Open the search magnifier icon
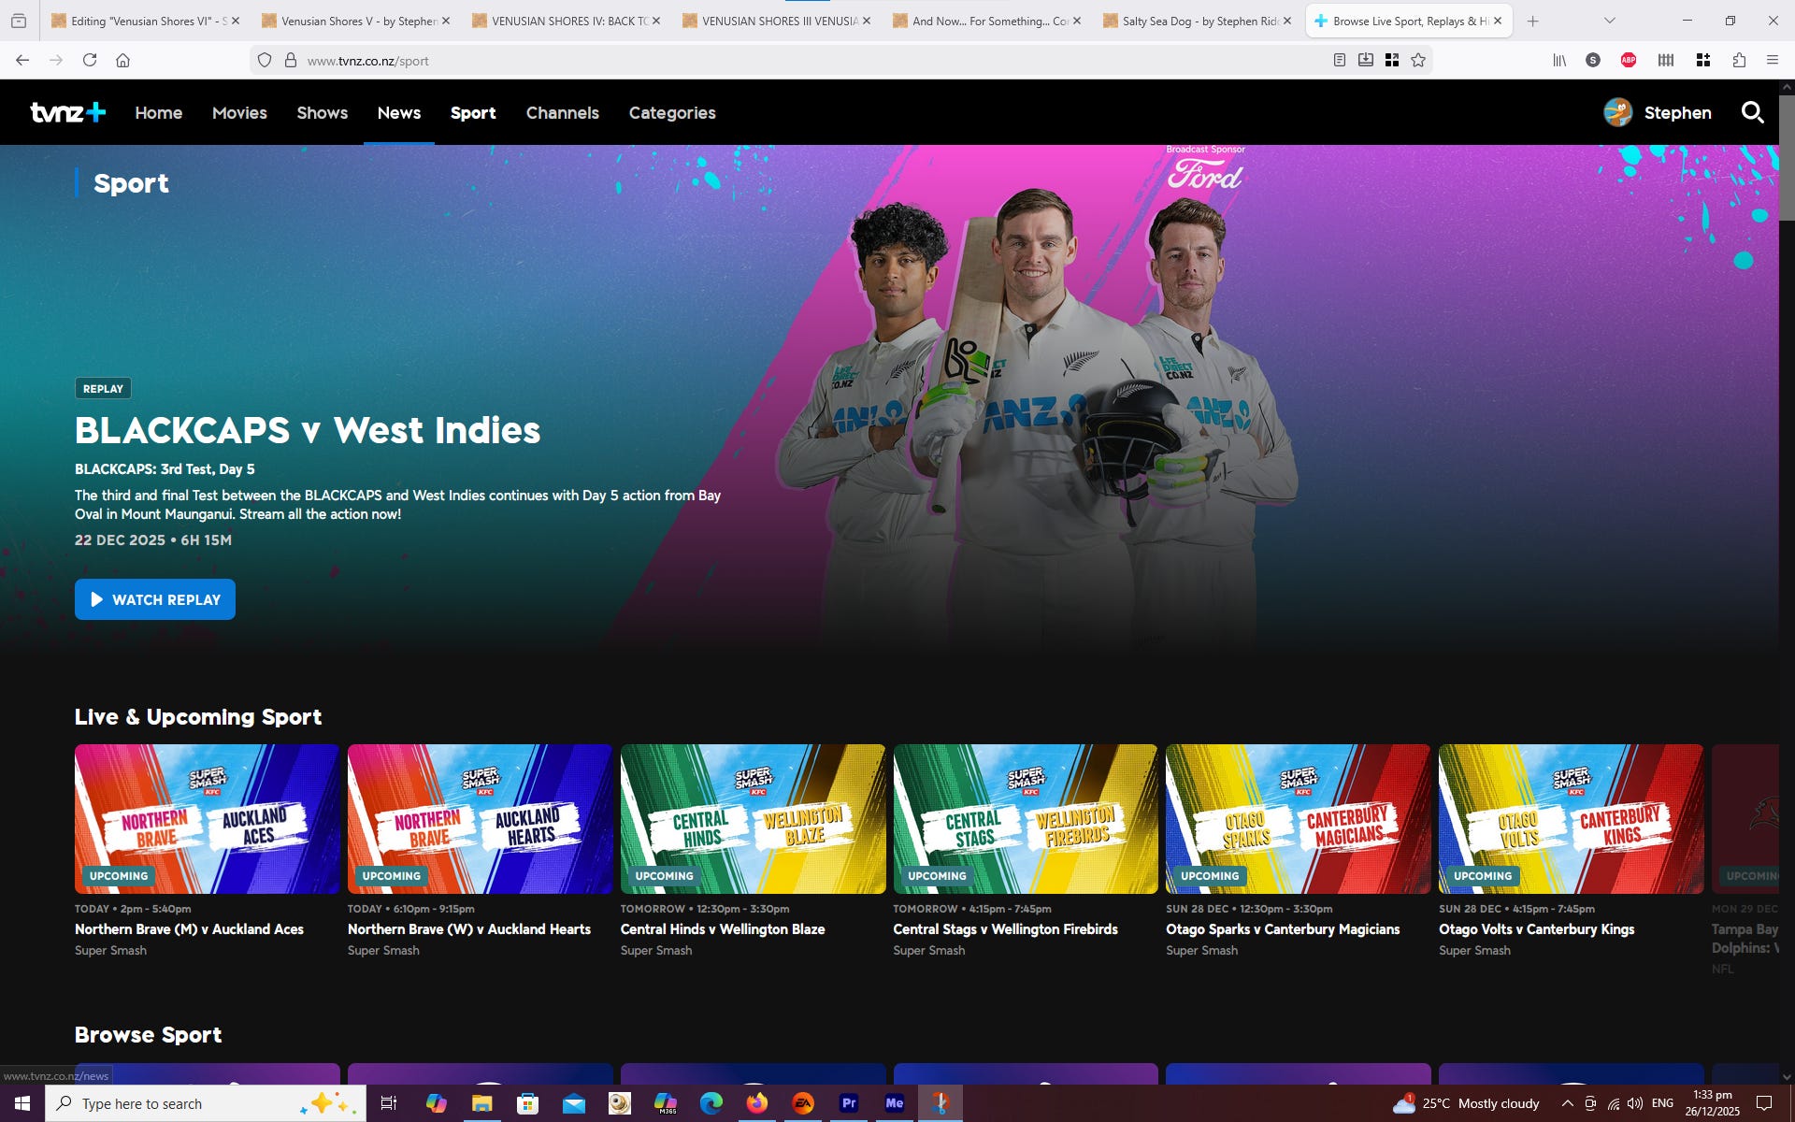 click(x=1752, y=113)
